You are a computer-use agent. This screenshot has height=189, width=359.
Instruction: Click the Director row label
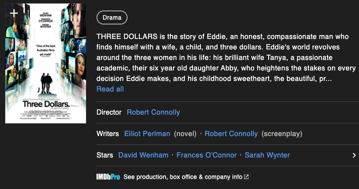tap(109, 112)
